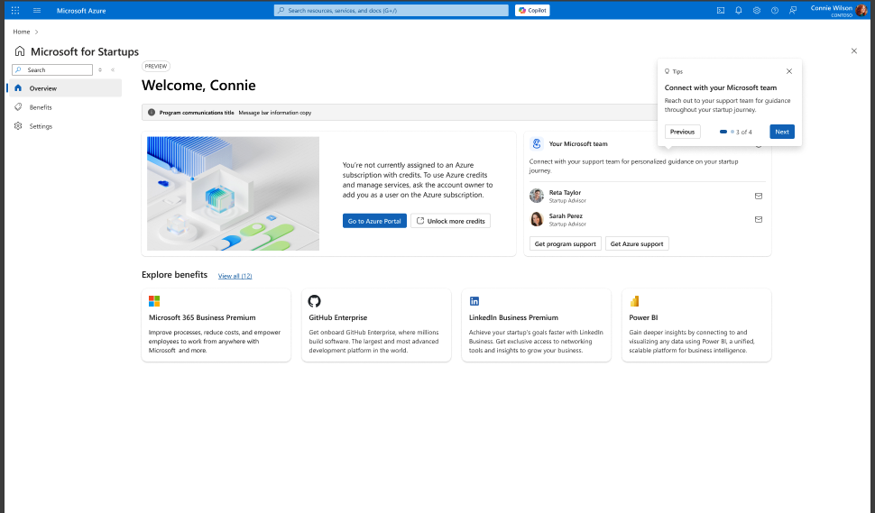Viewport: 875px width, 513px height.
Task: Collapse the sidebar with double chevron
Action: click(113, 69)
